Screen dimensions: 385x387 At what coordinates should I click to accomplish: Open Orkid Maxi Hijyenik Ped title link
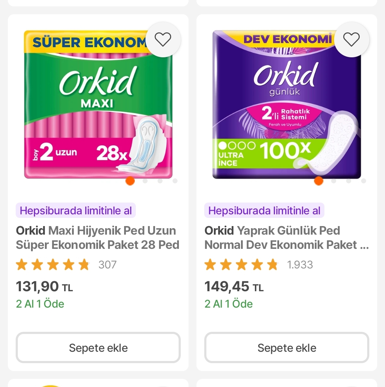pyautogui.click(x=97, y=238)
